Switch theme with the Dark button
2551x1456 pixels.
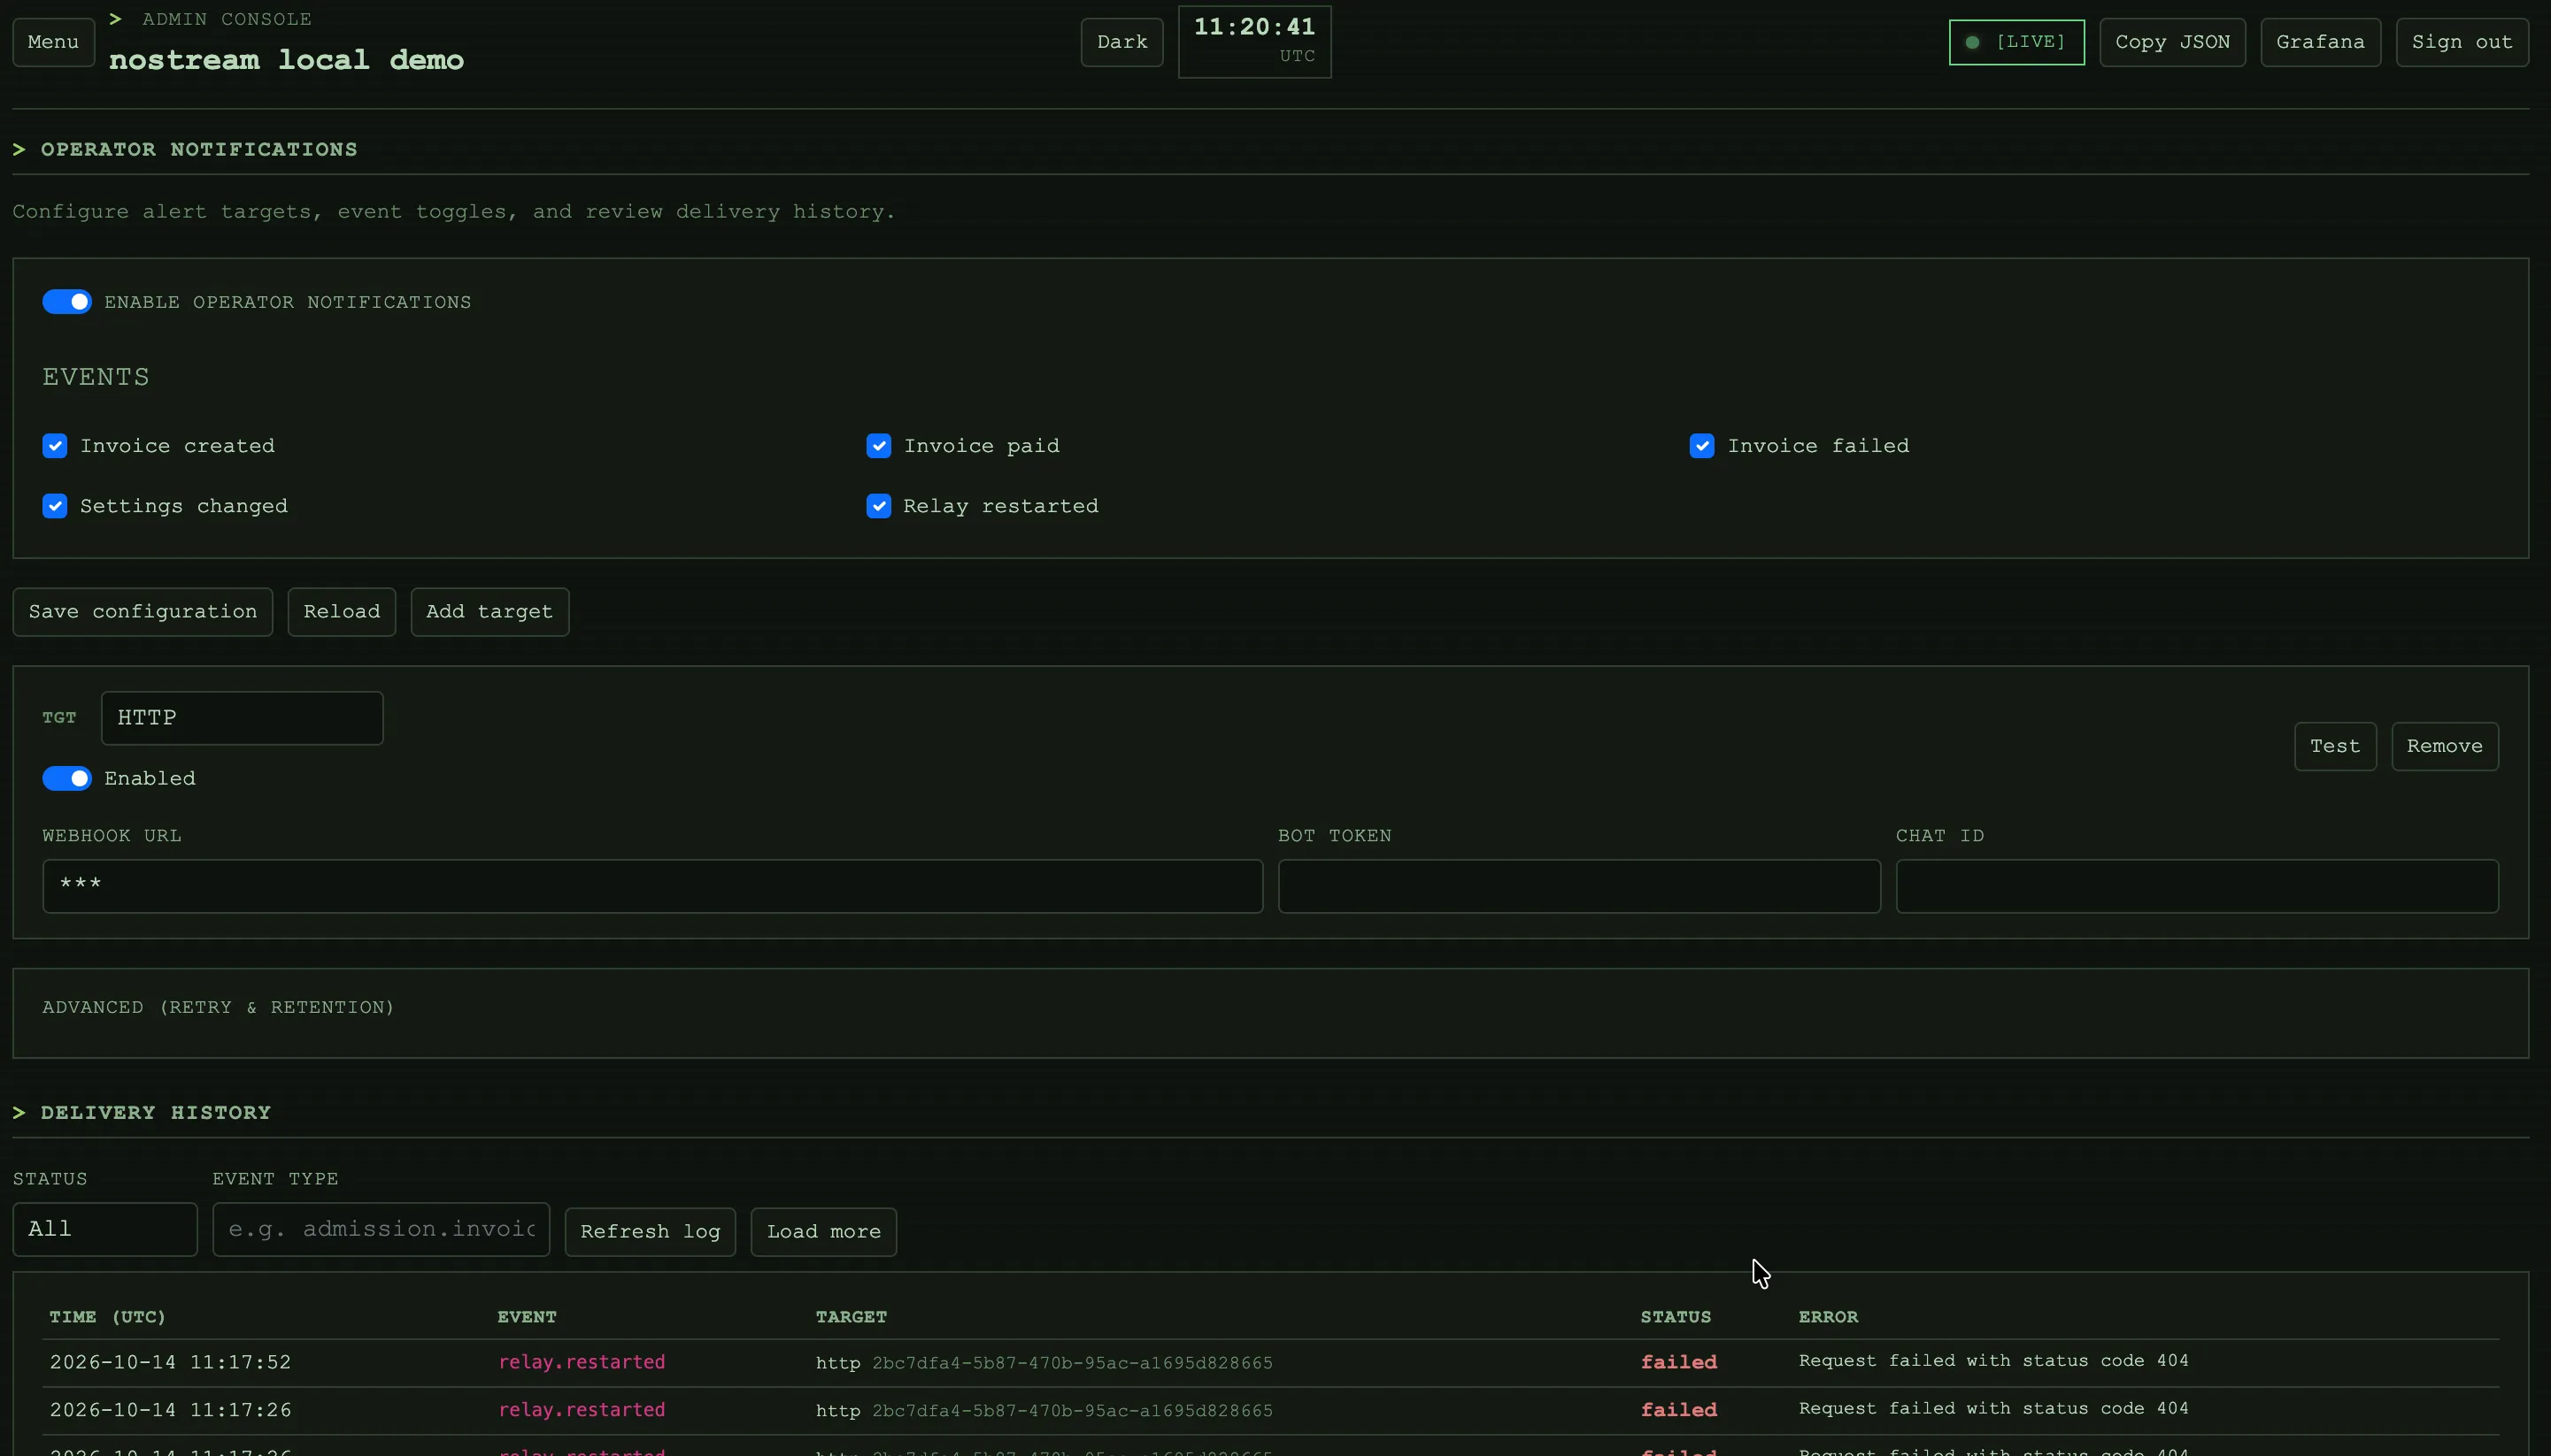click(x=1121, y=42)
